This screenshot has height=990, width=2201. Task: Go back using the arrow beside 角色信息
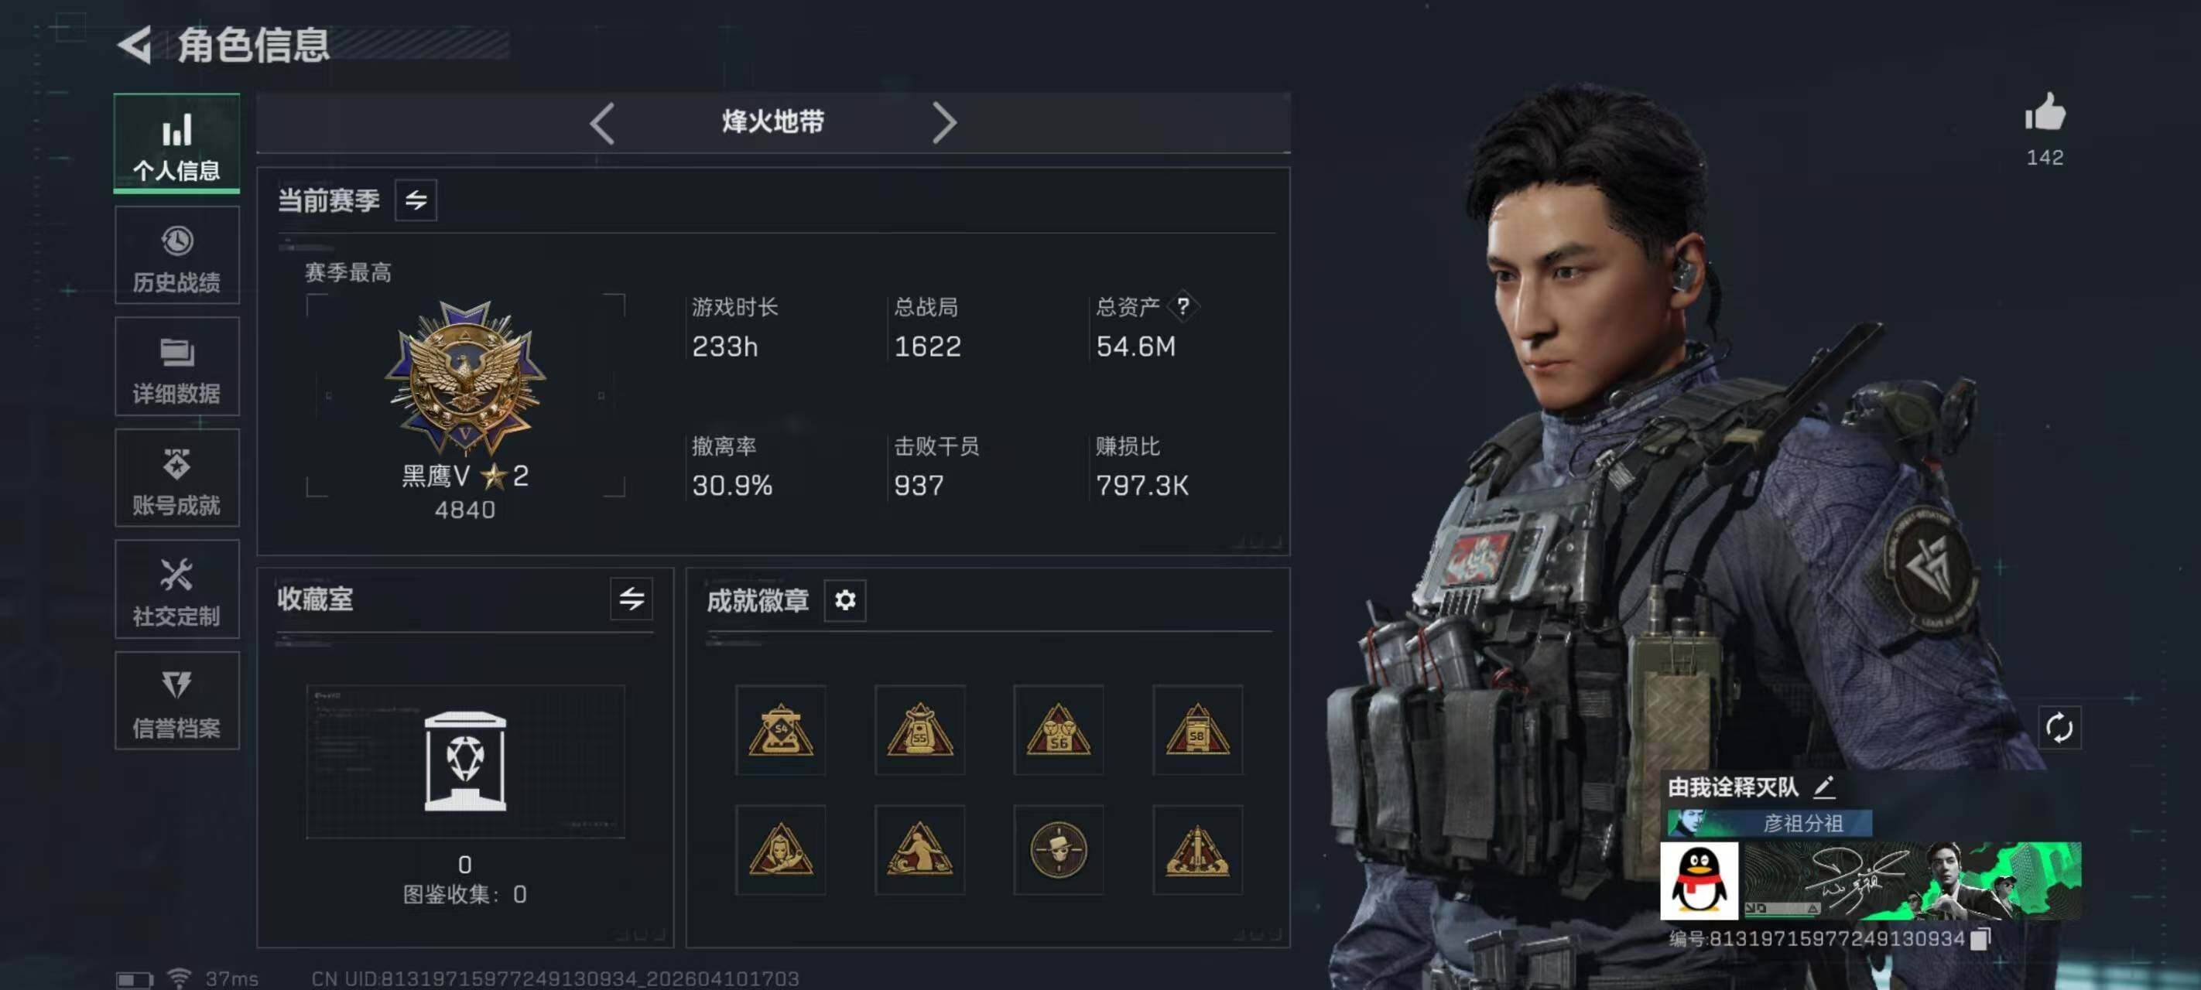point(134,44)
